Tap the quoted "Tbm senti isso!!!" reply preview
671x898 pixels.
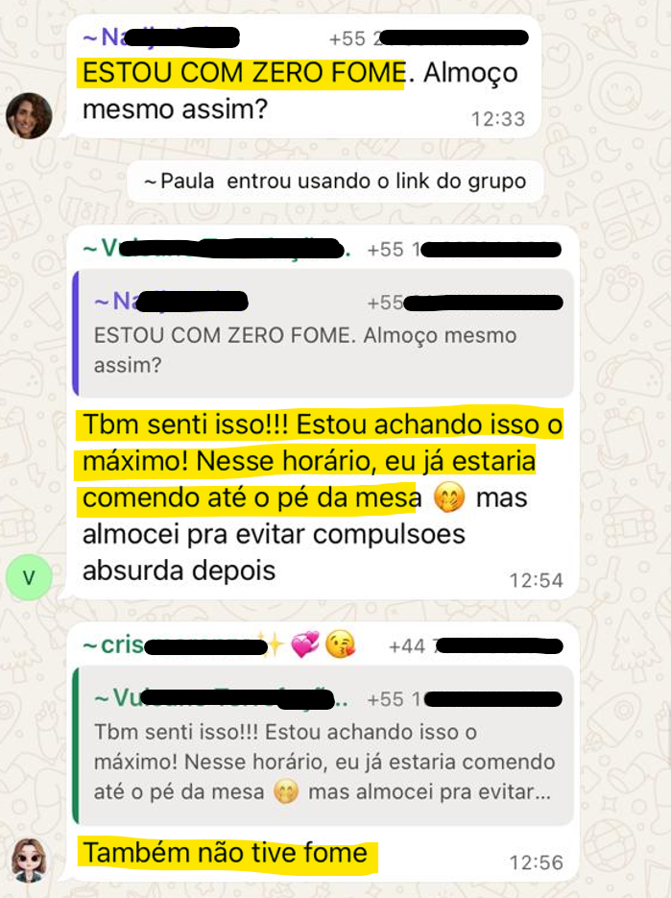pos(324,745)
